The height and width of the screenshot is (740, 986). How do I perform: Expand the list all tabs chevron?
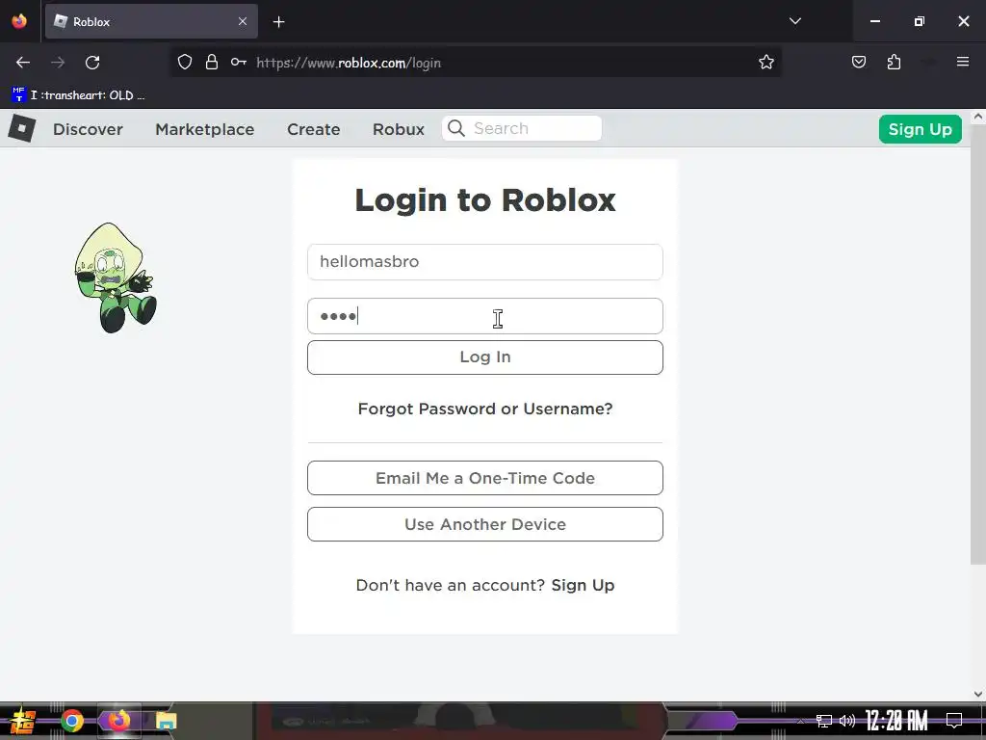tap(794, 21)
